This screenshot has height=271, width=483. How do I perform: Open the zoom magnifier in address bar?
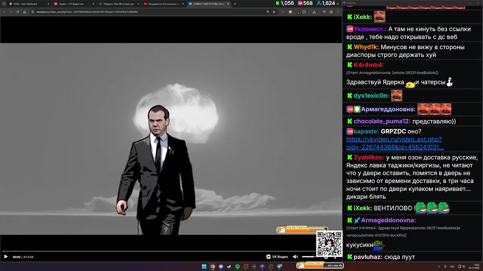(x=268, y=12)
